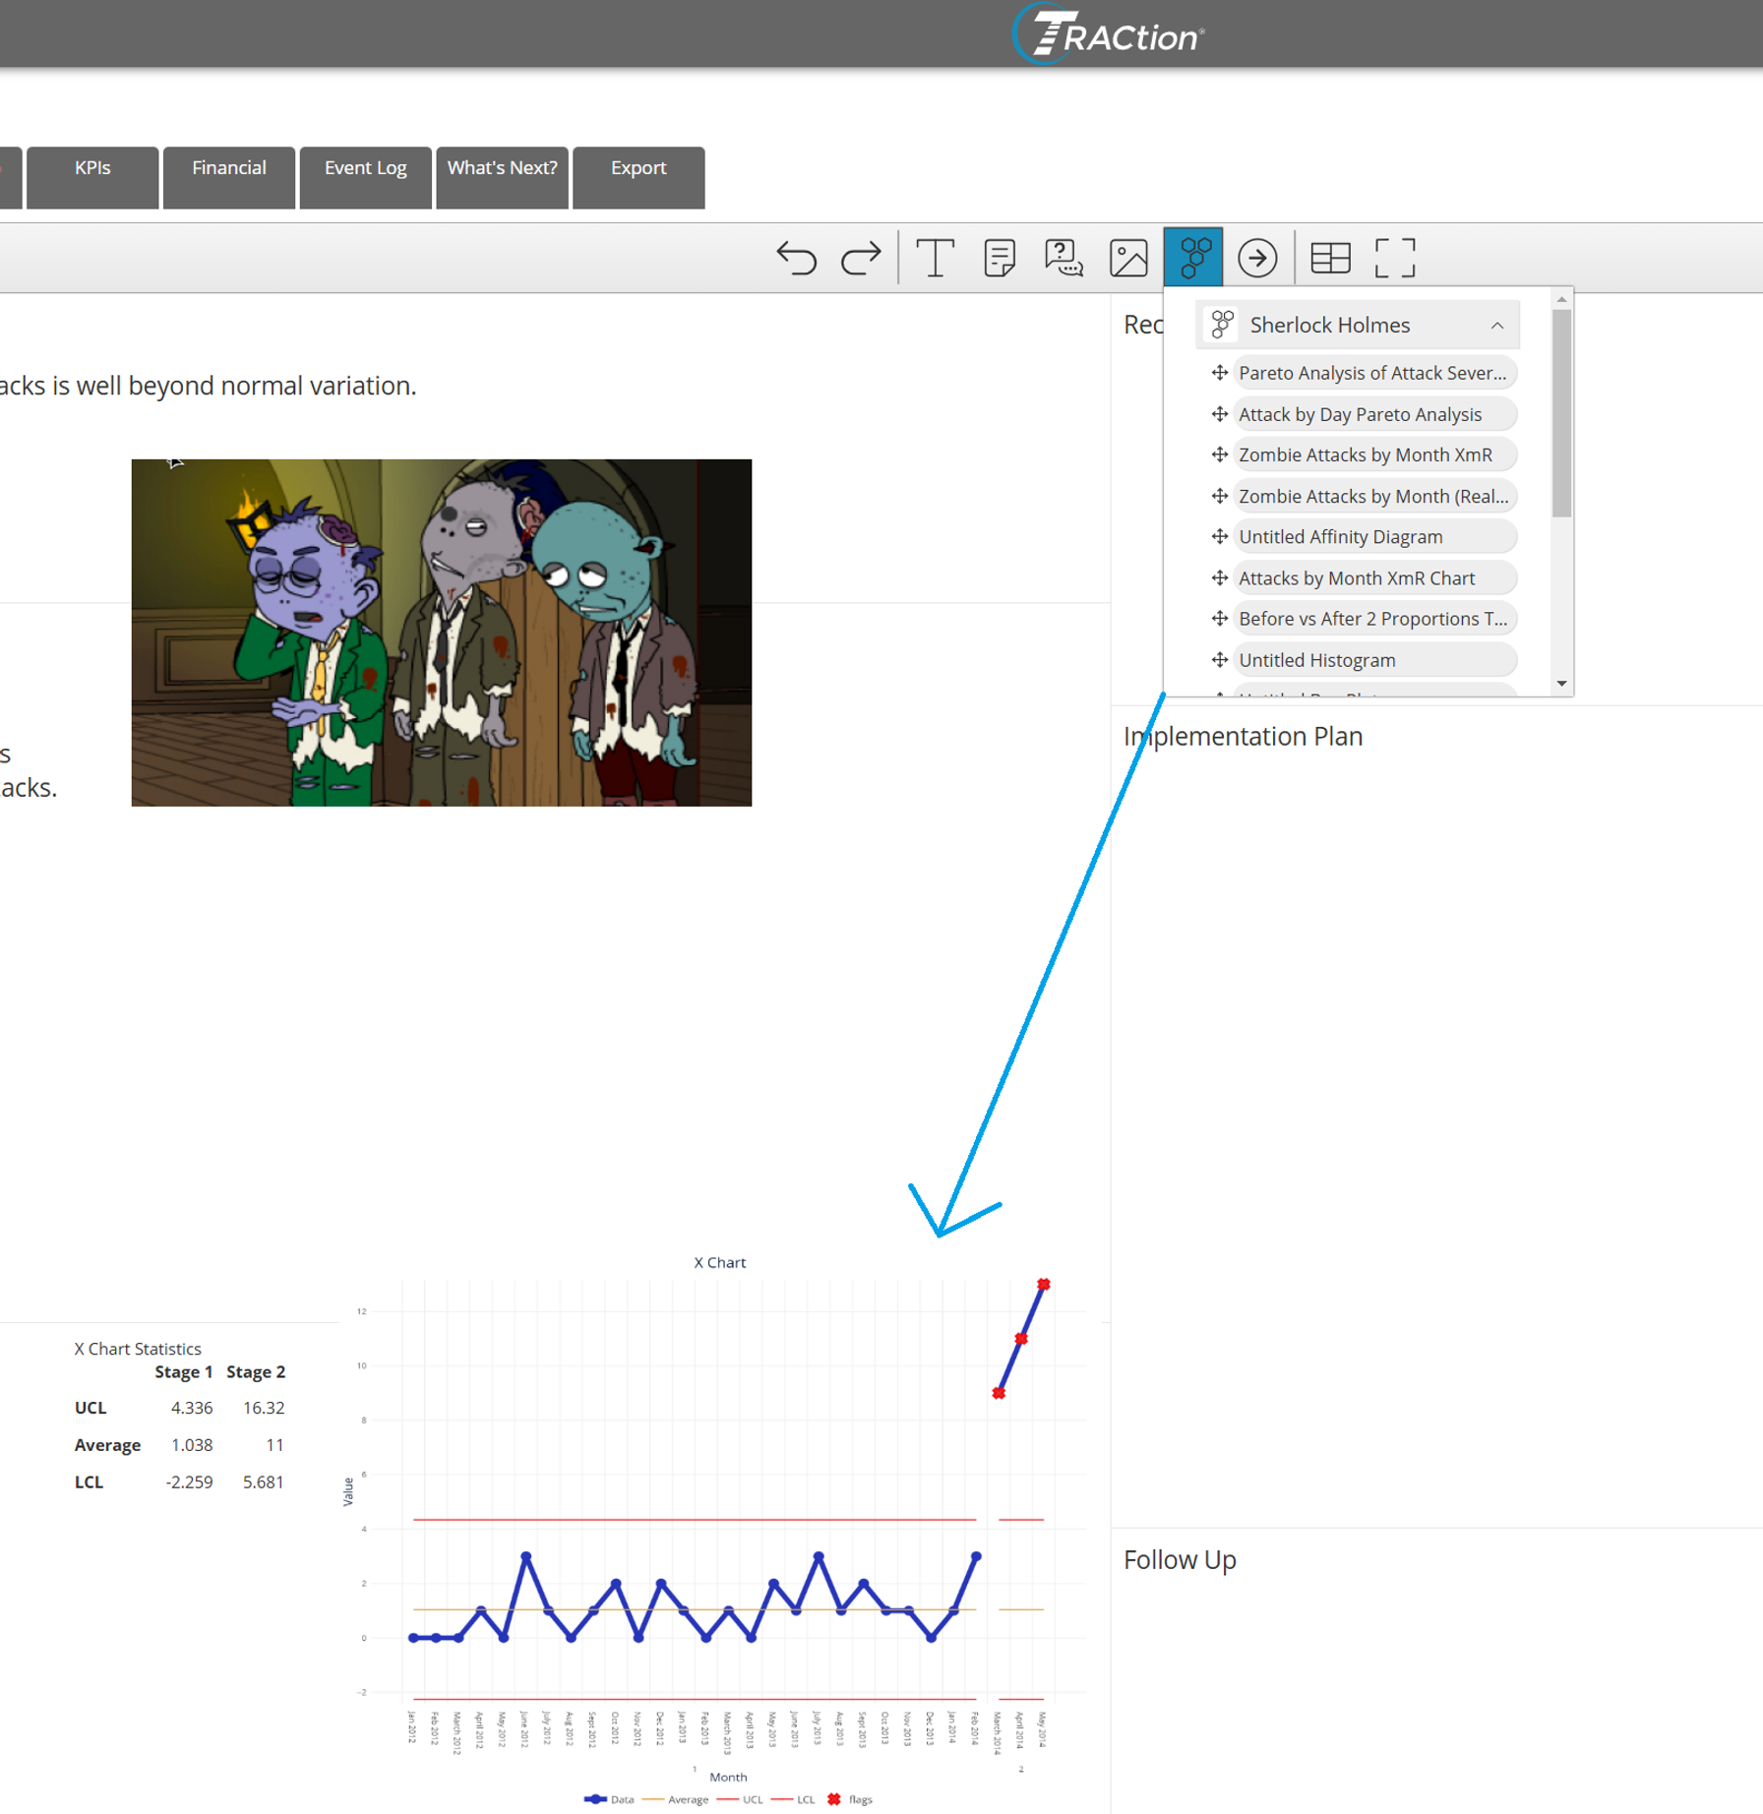The width and height of the screenshot is (1763, 1814).
Task: Collapse the Sherlock Holmes section chevron
Action: pyautogui.click(x=1496, y=326)
